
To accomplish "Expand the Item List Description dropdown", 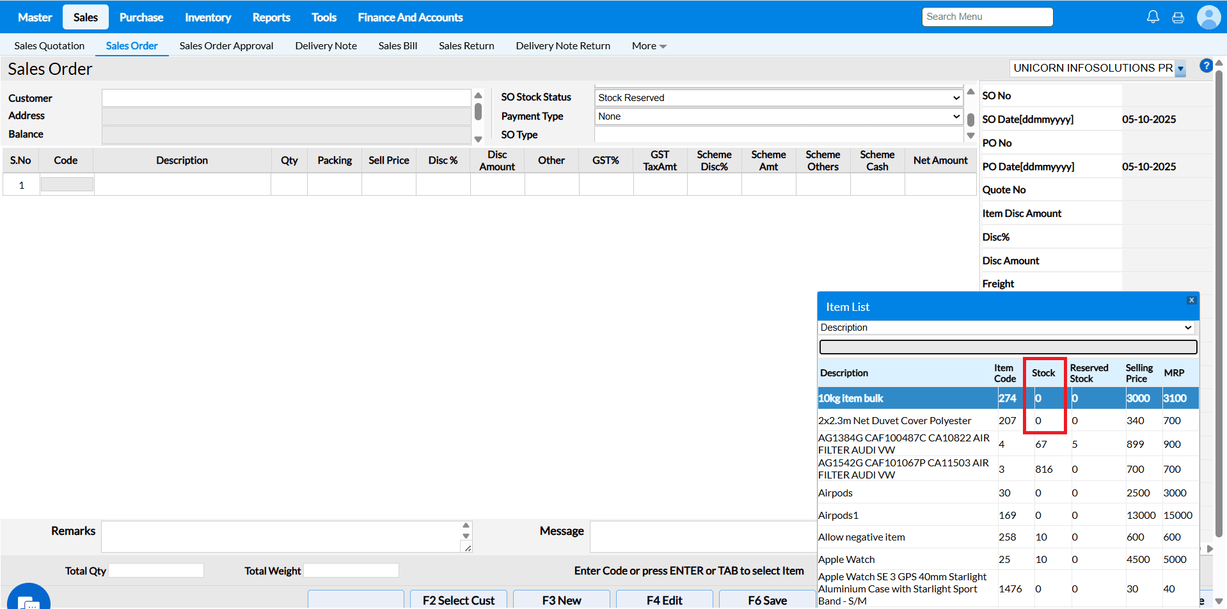I will pyautogui.click(x=1006, y=328).
